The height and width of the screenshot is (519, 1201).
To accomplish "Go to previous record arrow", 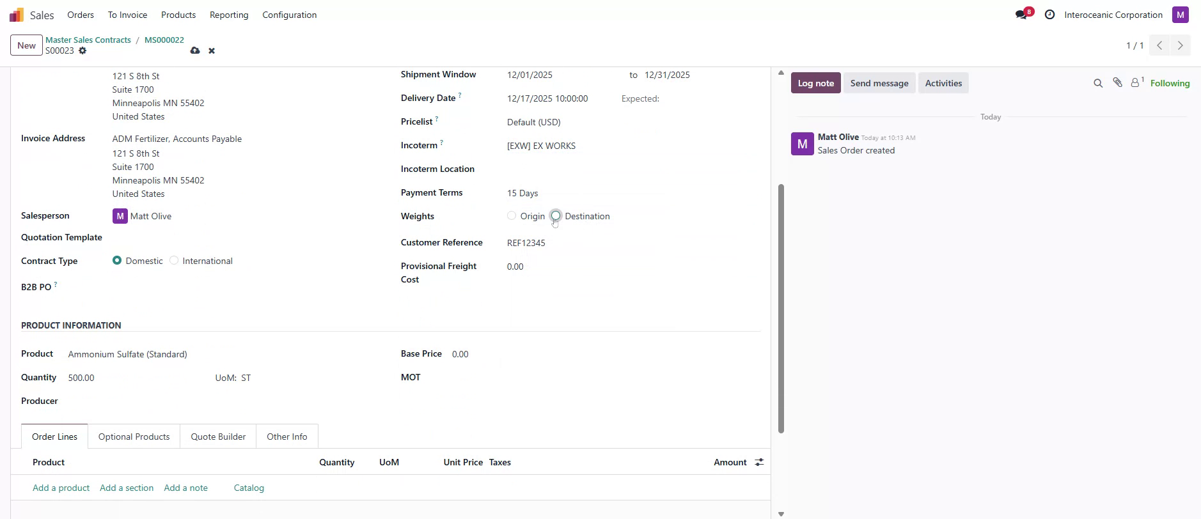I will click(1159, 45).
